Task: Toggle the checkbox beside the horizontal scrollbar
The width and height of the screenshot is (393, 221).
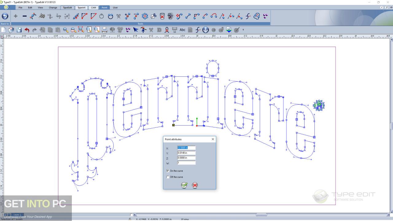Action: click(x=131, y=215)
